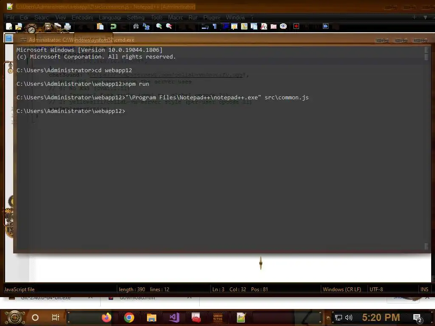435x326 pixels.
Task: Click the network tray icon
Action: click(339, 318)
